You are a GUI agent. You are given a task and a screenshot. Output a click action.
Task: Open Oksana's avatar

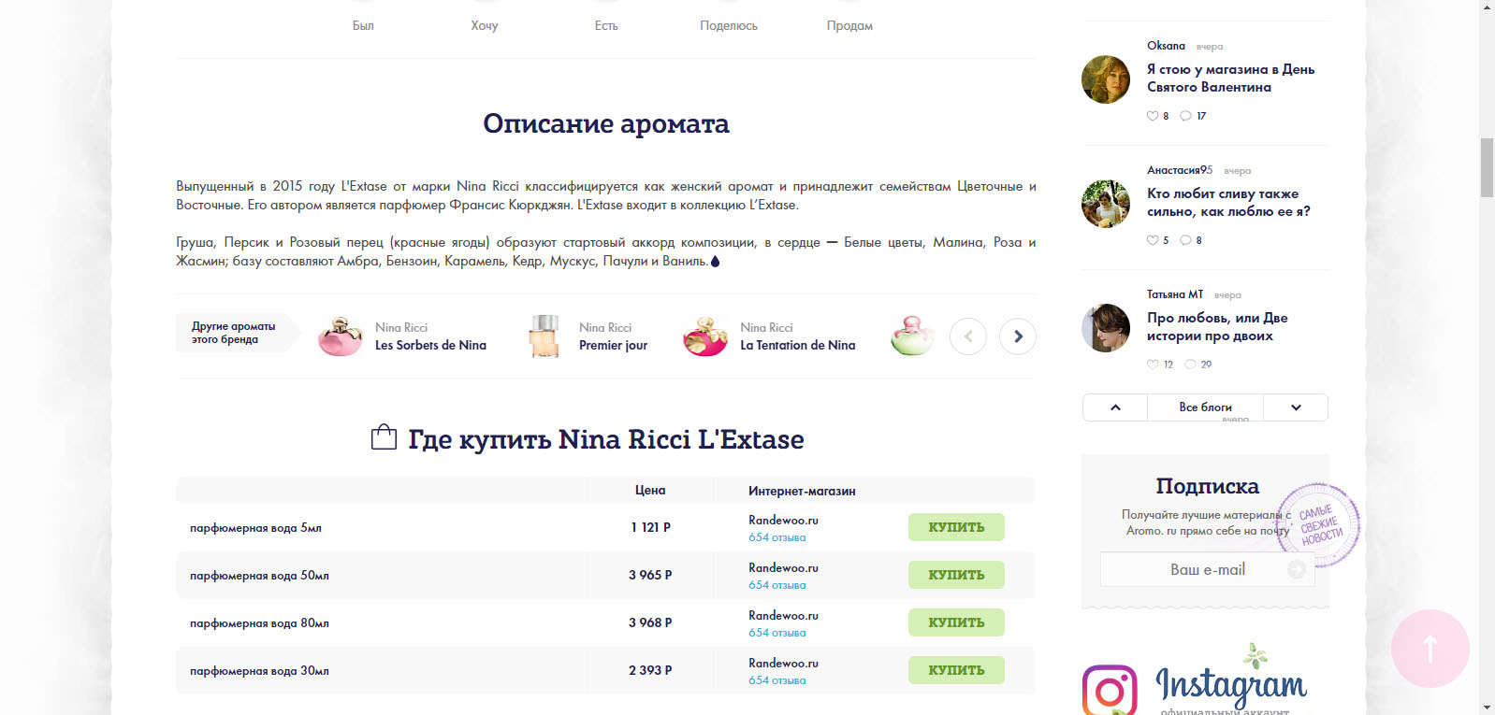[x=1106, y=79]
